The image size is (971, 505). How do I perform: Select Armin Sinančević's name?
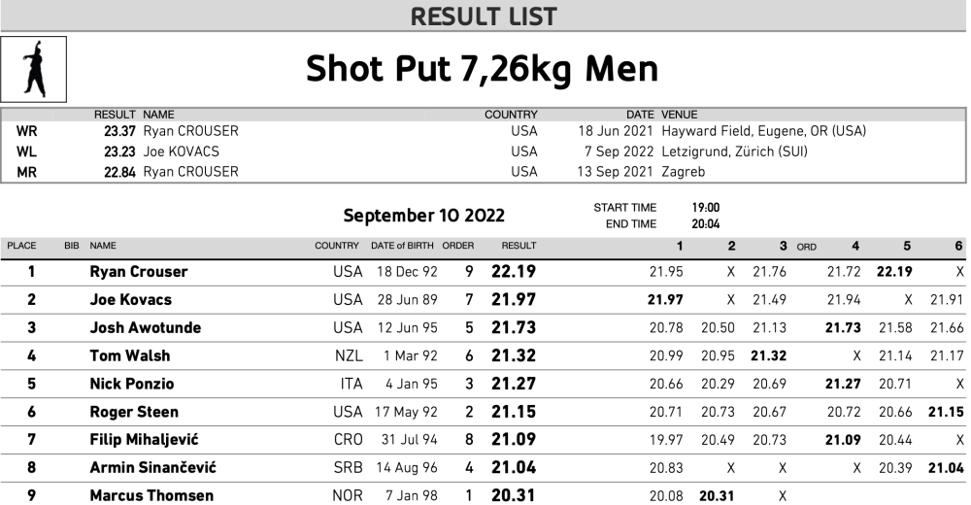(x=152, y=468)
